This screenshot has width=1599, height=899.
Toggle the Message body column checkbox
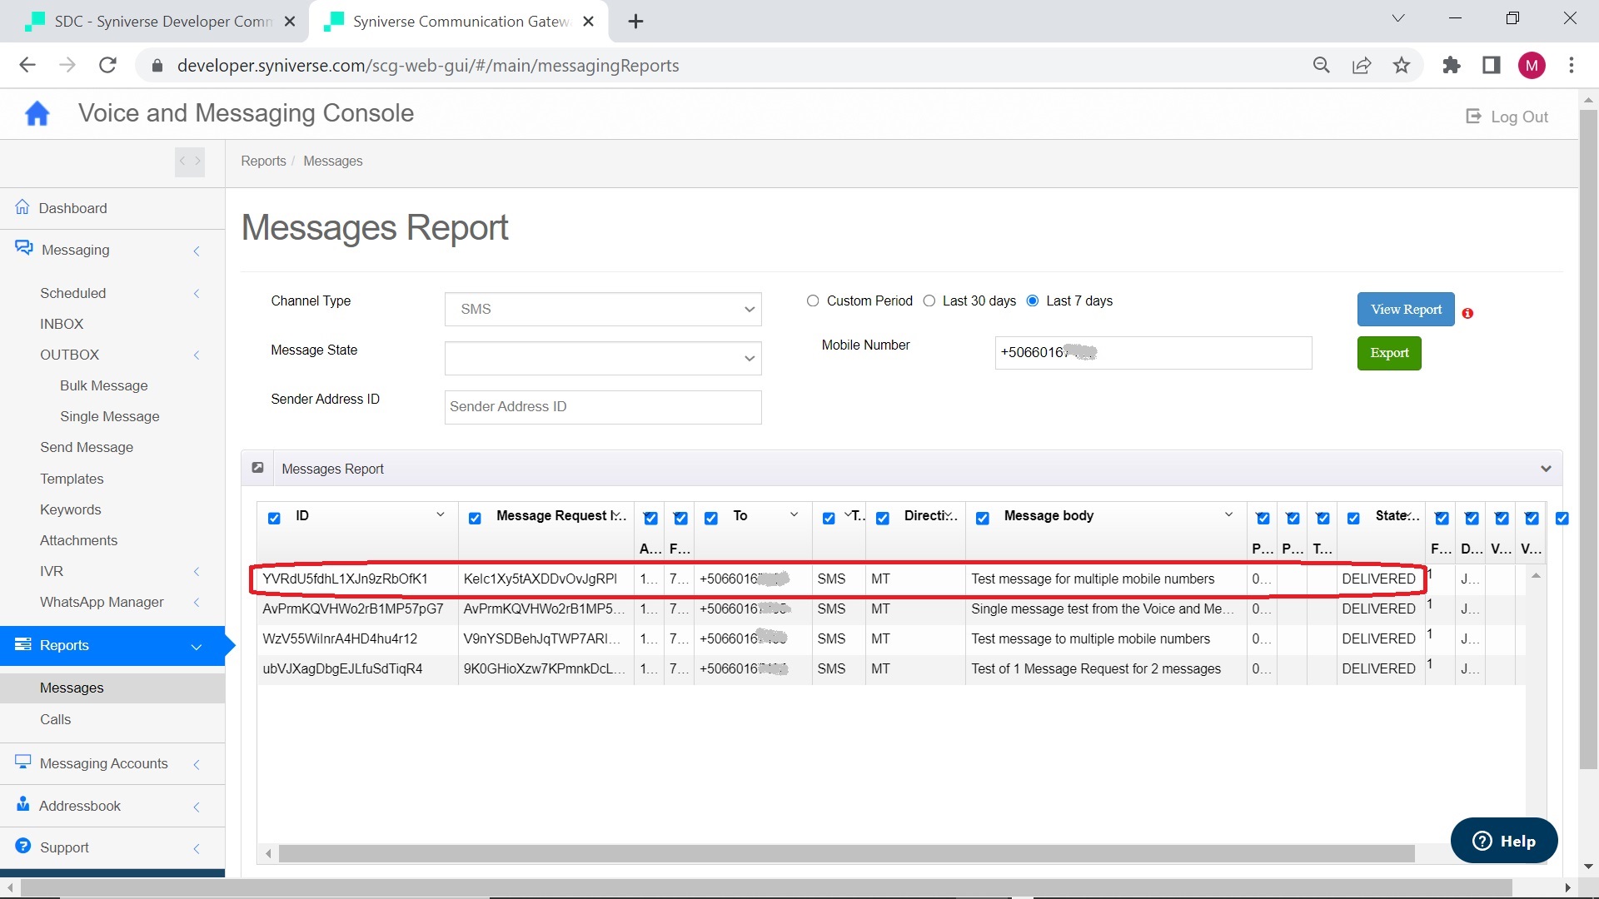click(x=983, y=518)
